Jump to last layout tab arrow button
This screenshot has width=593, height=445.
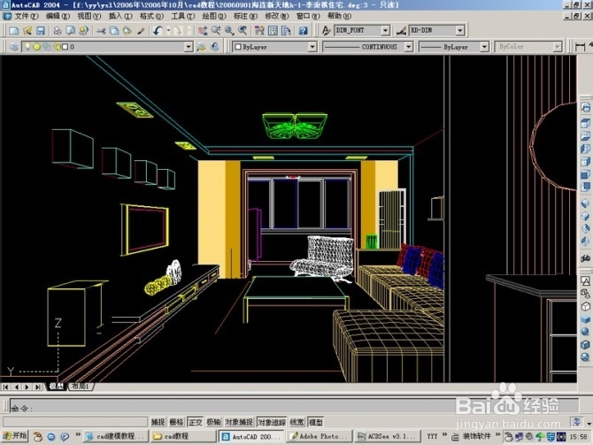(x=37, y=387)
